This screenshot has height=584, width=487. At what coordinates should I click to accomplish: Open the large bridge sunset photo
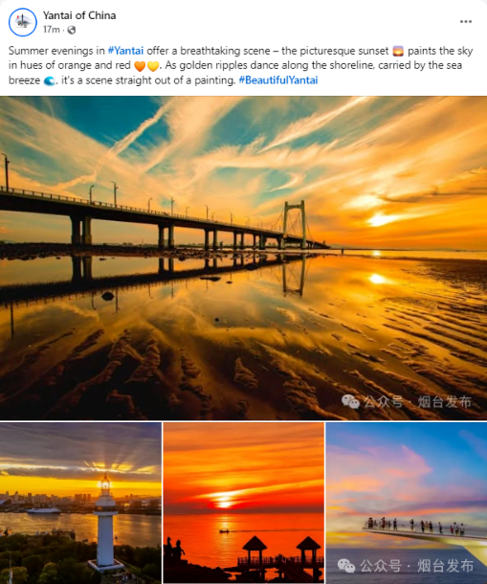coord(243,258)
